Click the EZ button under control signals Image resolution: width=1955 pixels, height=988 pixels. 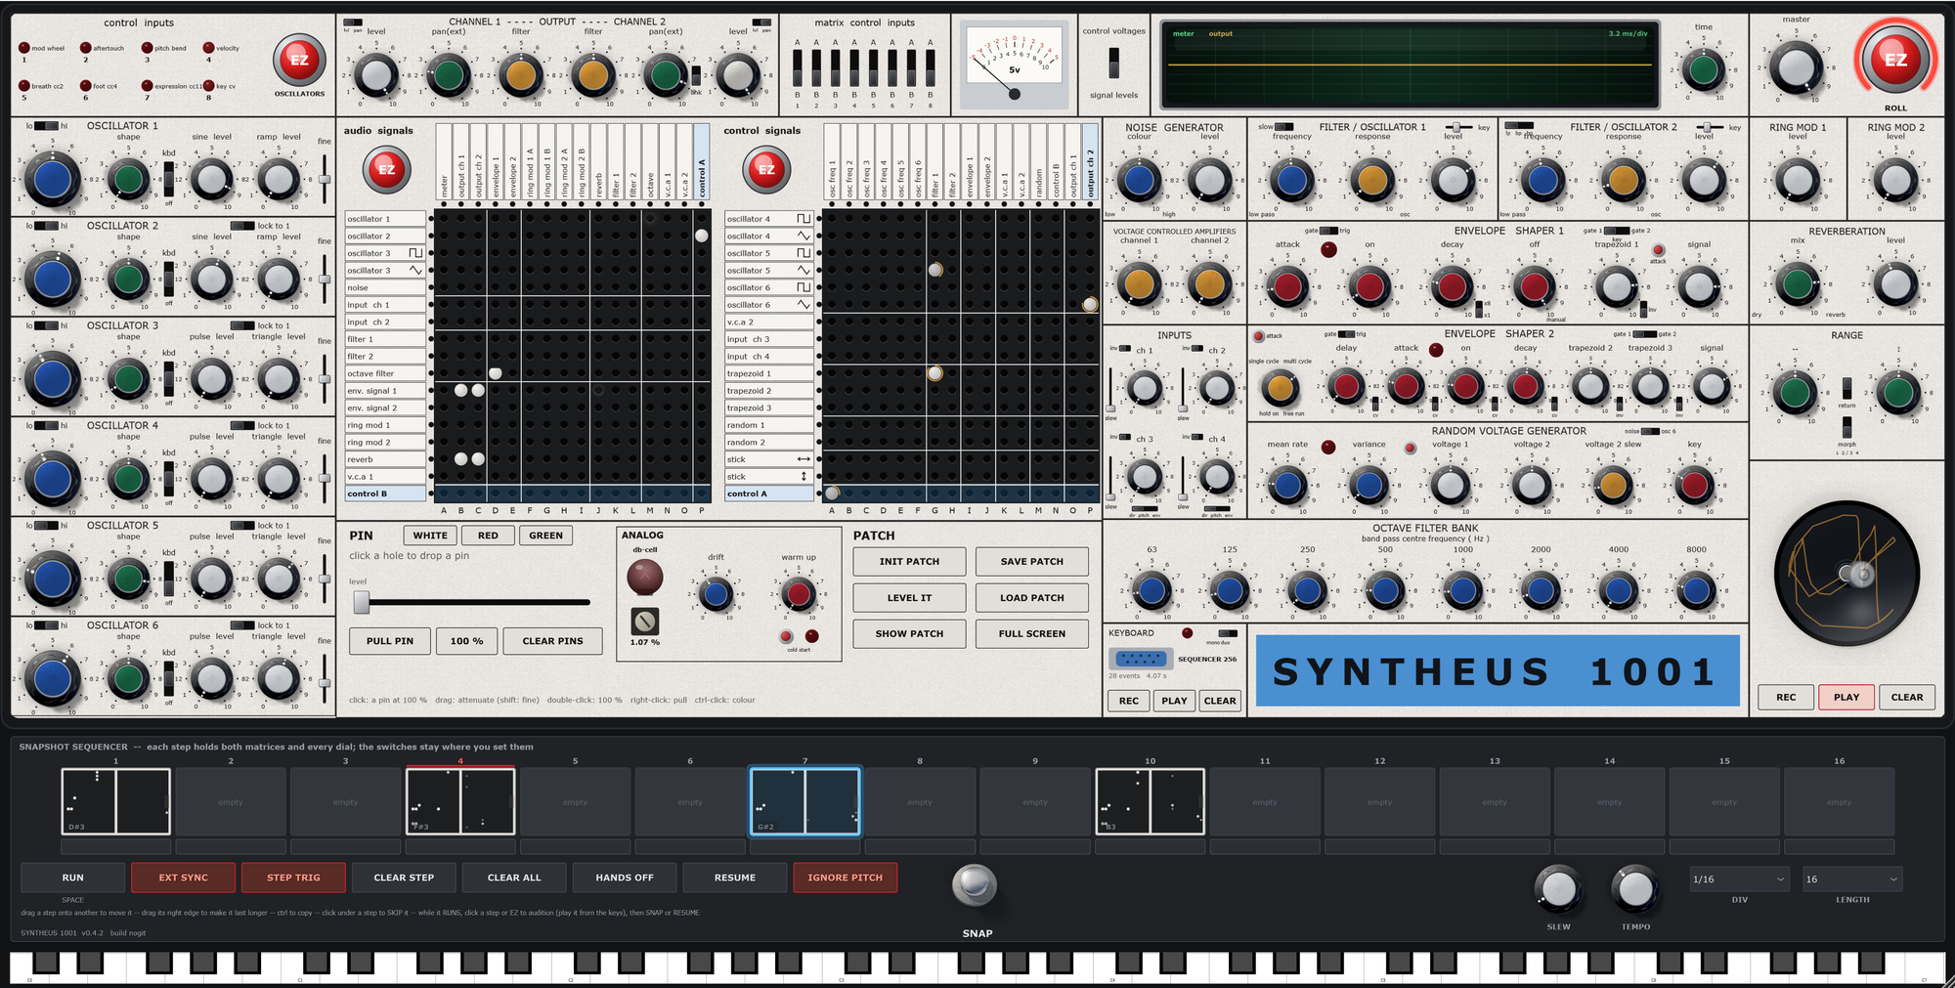(x=766, y=169)
